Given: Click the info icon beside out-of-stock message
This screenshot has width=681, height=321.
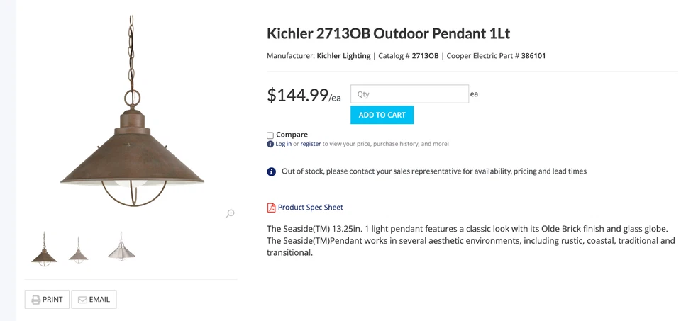Looking at the screenshot, I should point(271,171).
